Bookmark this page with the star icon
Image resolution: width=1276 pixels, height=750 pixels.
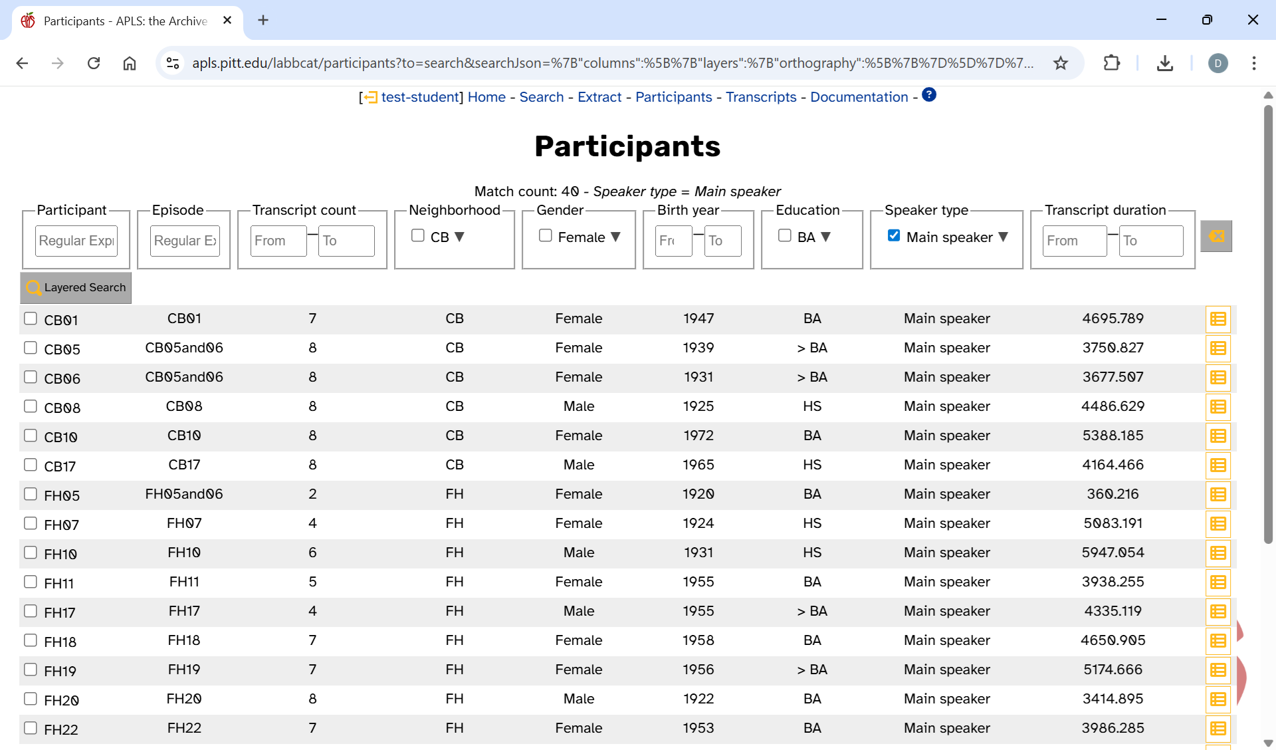click(x=1061, y=63)
